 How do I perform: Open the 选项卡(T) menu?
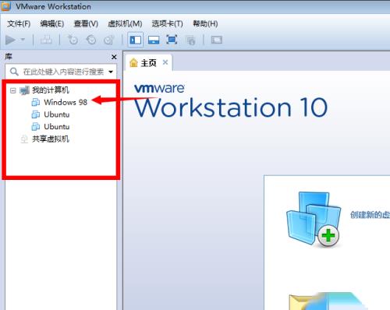tap(167, 24)
